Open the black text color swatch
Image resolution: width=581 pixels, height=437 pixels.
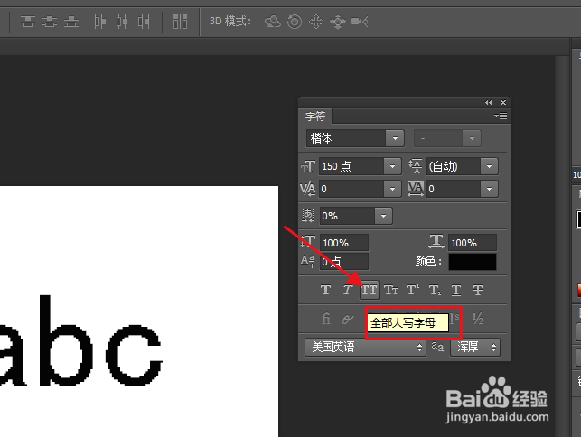pyautogui.click(x=473, y=262)
